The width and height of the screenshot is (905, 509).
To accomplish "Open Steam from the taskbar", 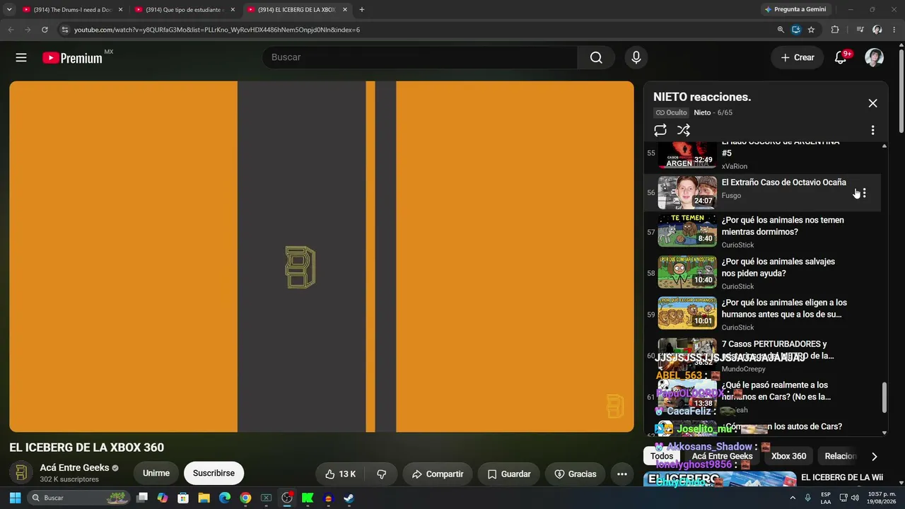I will 349,498.
